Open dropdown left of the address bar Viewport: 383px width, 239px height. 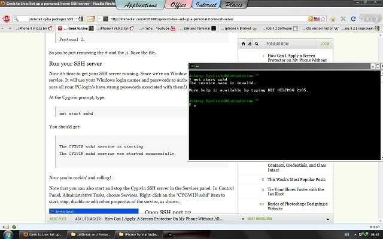point(99,19)
